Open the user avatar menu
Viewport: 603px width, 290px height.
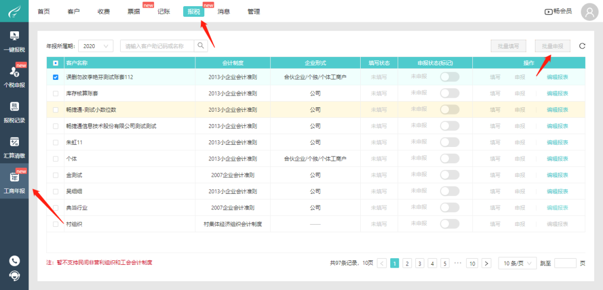[x=590, y=12]
